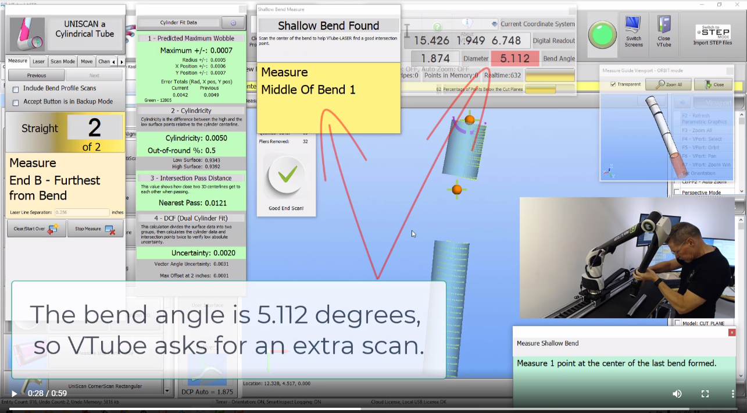Click the Stop Measure button
Viewport: 747px width, 413px height.
95,229
